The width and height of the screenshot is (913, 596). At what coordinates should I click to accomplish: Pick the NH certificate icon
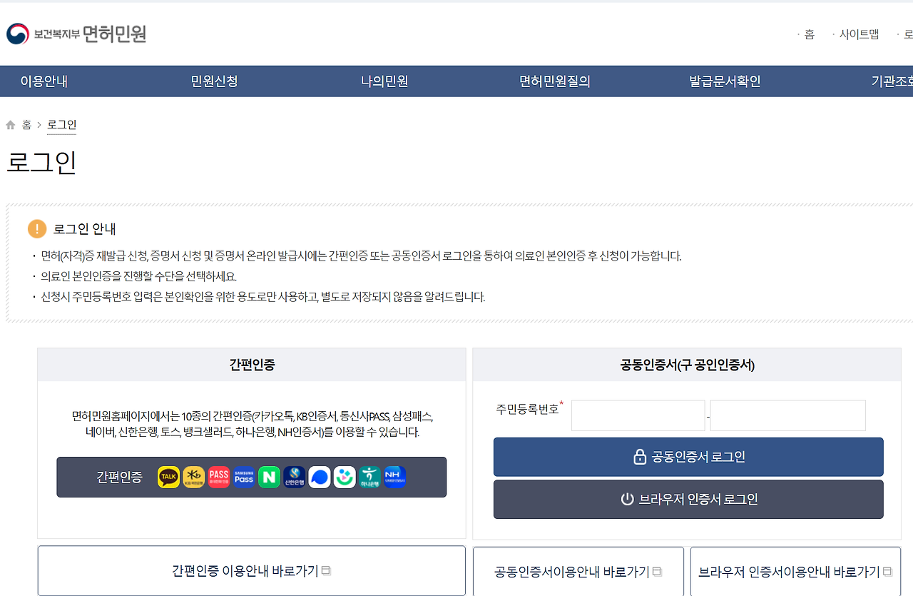[395, 477]
